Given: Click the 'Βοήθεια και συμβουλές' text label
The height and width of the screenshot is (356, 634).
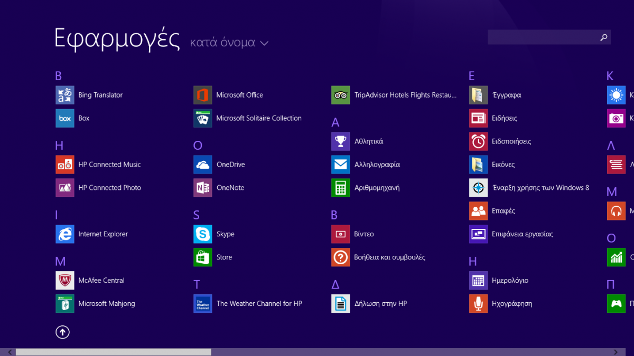Looking at the screenshot, I should coord(390,257).
